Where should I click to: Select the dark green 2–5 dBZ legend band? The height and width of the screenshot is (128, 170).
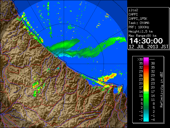pyautogui.click(x=146, y=107)
